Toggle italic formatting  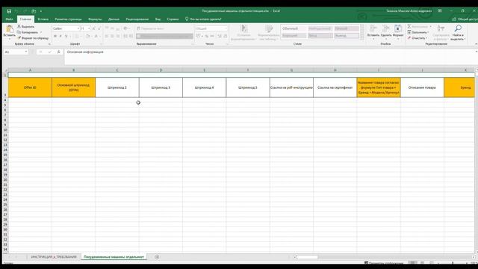tap(60, 36)
